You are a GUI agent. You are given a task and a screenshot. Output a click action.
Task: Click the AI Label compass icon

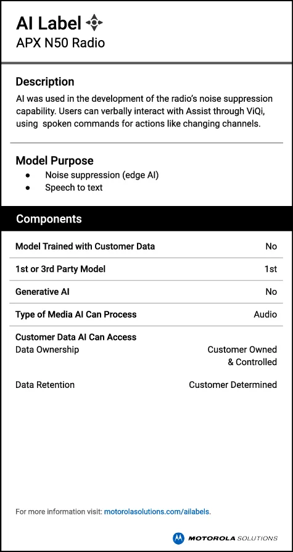(x=94, y=23)
